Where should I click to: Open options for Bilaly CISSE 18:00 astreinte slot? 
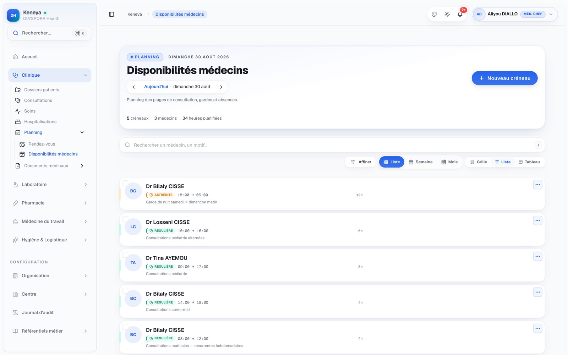tap(537, 185)
